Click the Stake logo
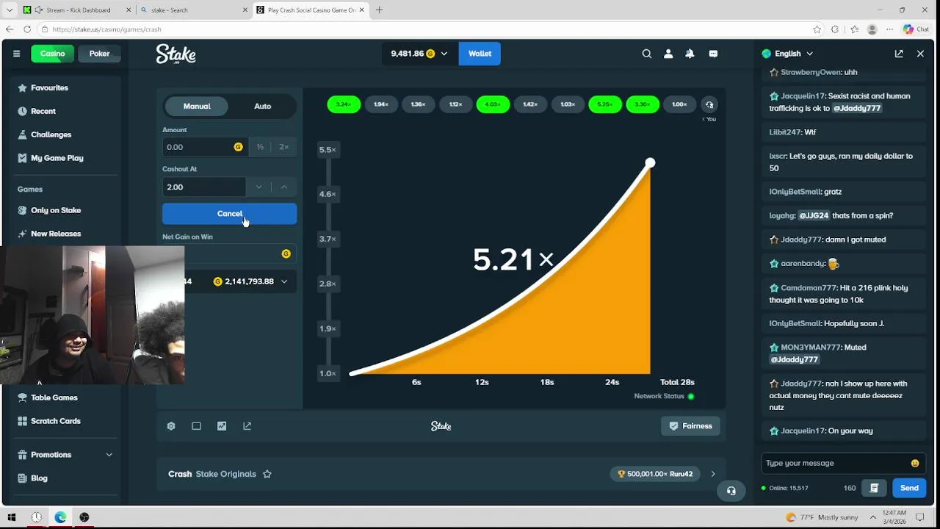940x529 pixels. point(176,54)
